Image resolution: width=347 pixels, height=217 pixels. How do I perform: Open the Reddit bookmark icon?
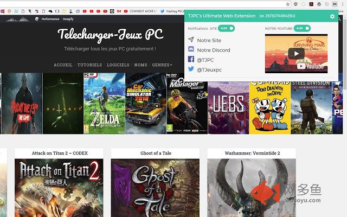pyautogui.click(x=78, y=11)
